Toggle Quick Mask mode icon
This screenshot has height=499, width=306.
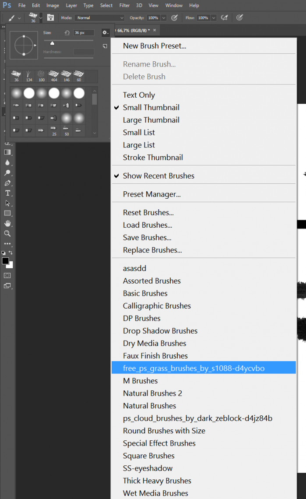(x=7, y=275)
